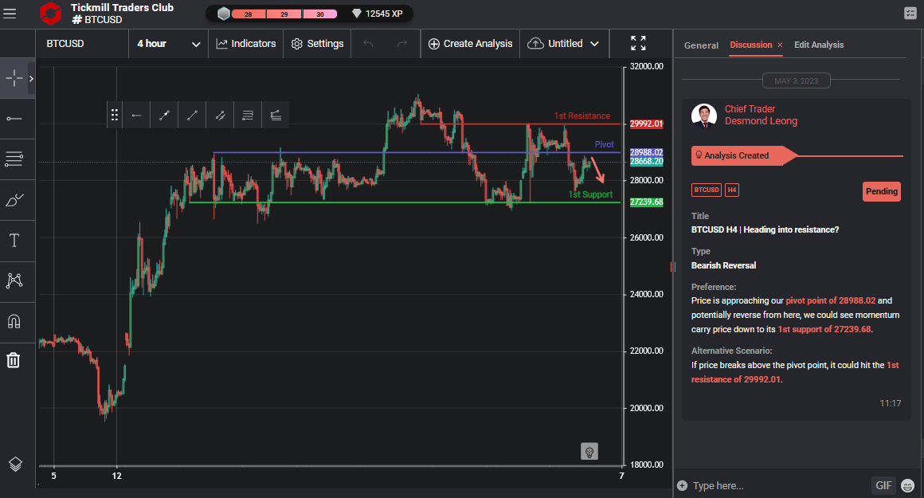Image resolution: width=924 pixels, height=498 pixels.
Task: Click the panel splitter handle
Action: (673, 267)
